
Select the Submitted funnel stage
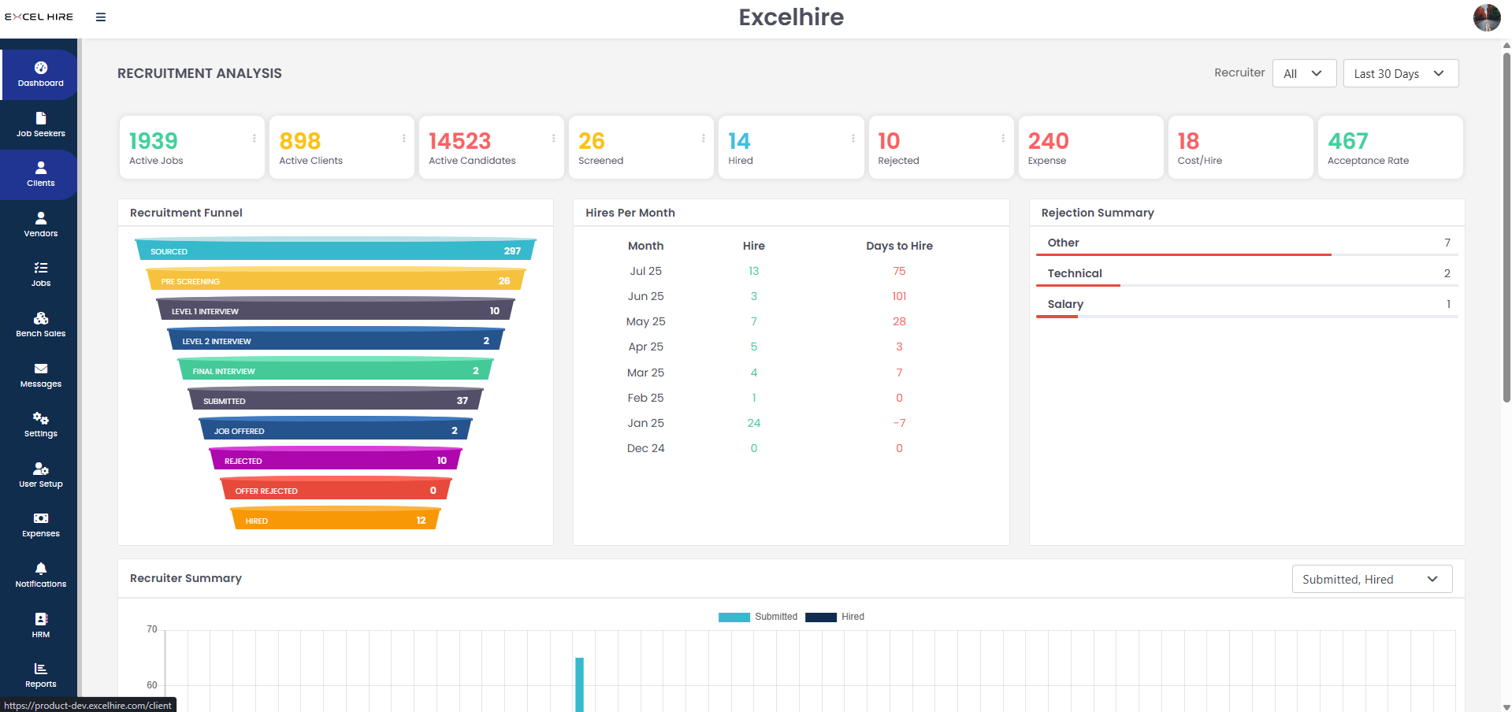[336, 399]
